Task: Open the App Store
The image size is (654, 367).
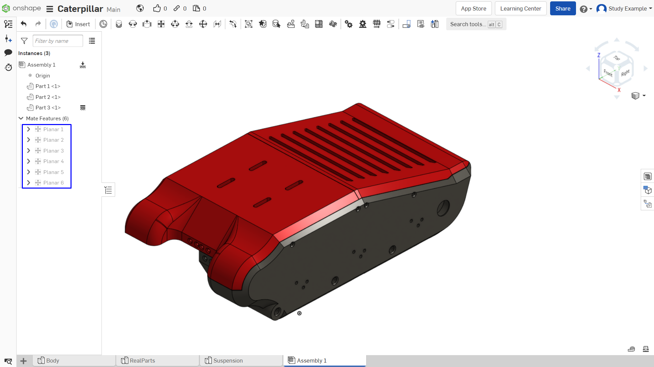Action: point(473,8)
